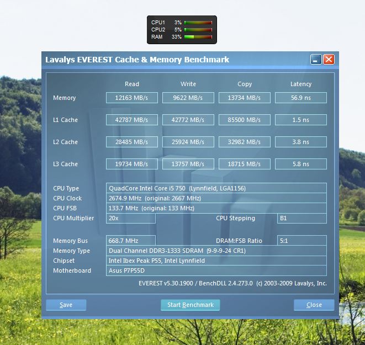Image resolution: width=365 pixels, height=345 pixels.
Task: Select L3 Cache Read 19734 MB/s
Action: pyautogui.click(x=132, y=164)
